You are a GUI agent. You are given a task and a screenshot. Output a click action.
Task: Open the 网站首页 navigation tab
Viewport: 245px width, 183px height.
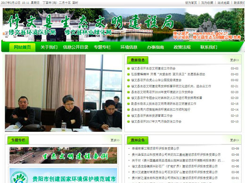pos(22,47)
